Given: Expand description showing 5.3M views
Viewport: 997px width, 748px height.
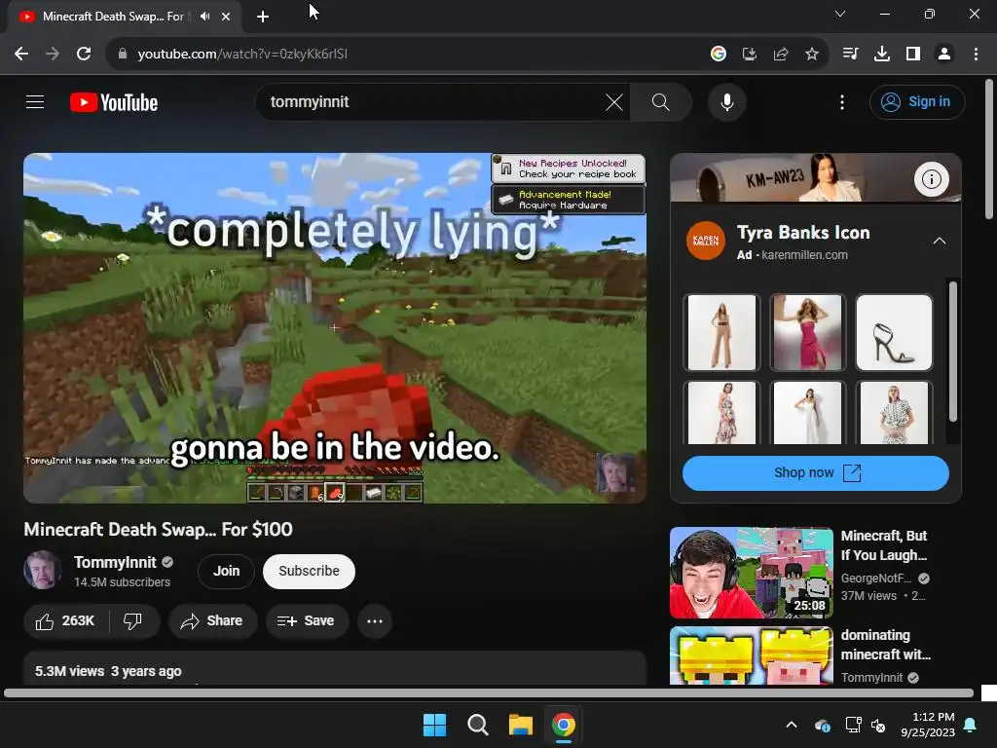Looking at the screenshot, I should click(x=335, y=669).
